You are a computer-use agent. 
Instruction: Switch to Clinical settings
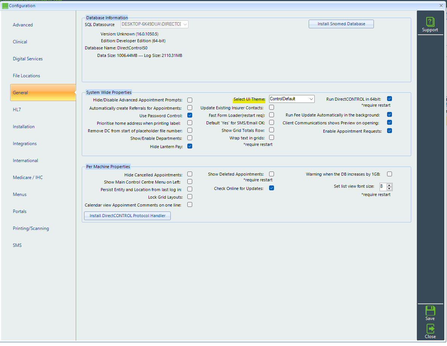20,41
